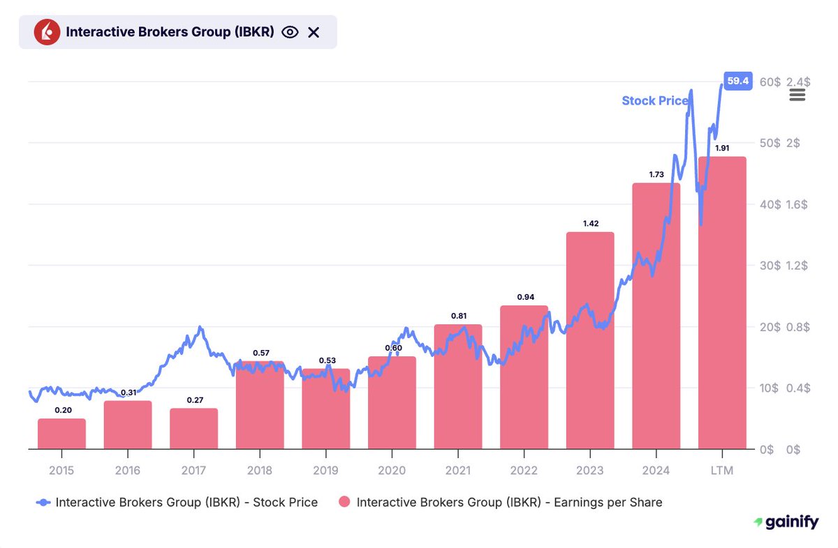Click the blue Stock Price legend marker
The image size is (838, 548).
click(44, 502)
